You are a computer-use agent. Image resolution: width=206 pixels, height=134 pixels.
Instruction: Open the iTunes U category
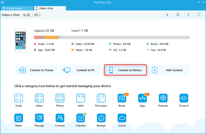pyautogui.click(x=184, y=98)
